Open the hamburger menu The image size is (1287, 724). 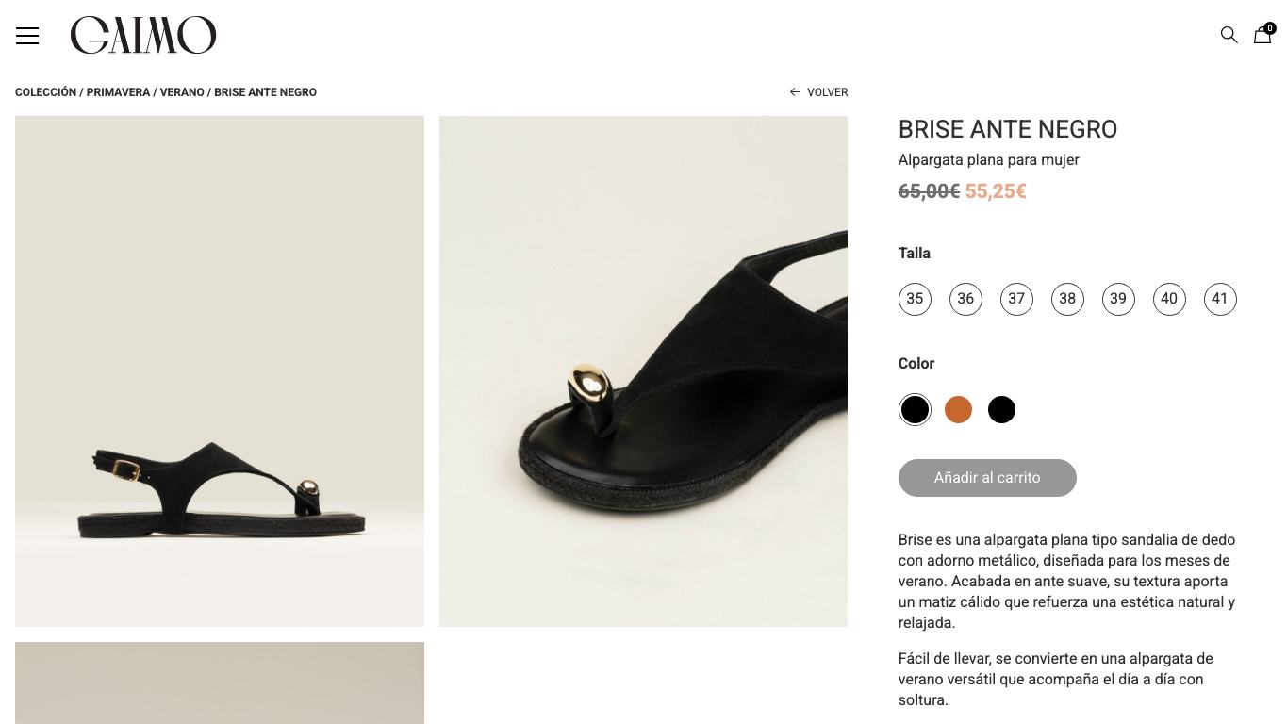click(x=27, y=36)
